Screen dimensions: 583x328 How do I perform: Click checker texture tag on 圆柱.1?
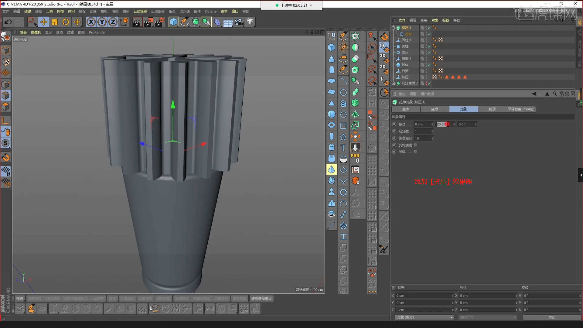(441, 40)
